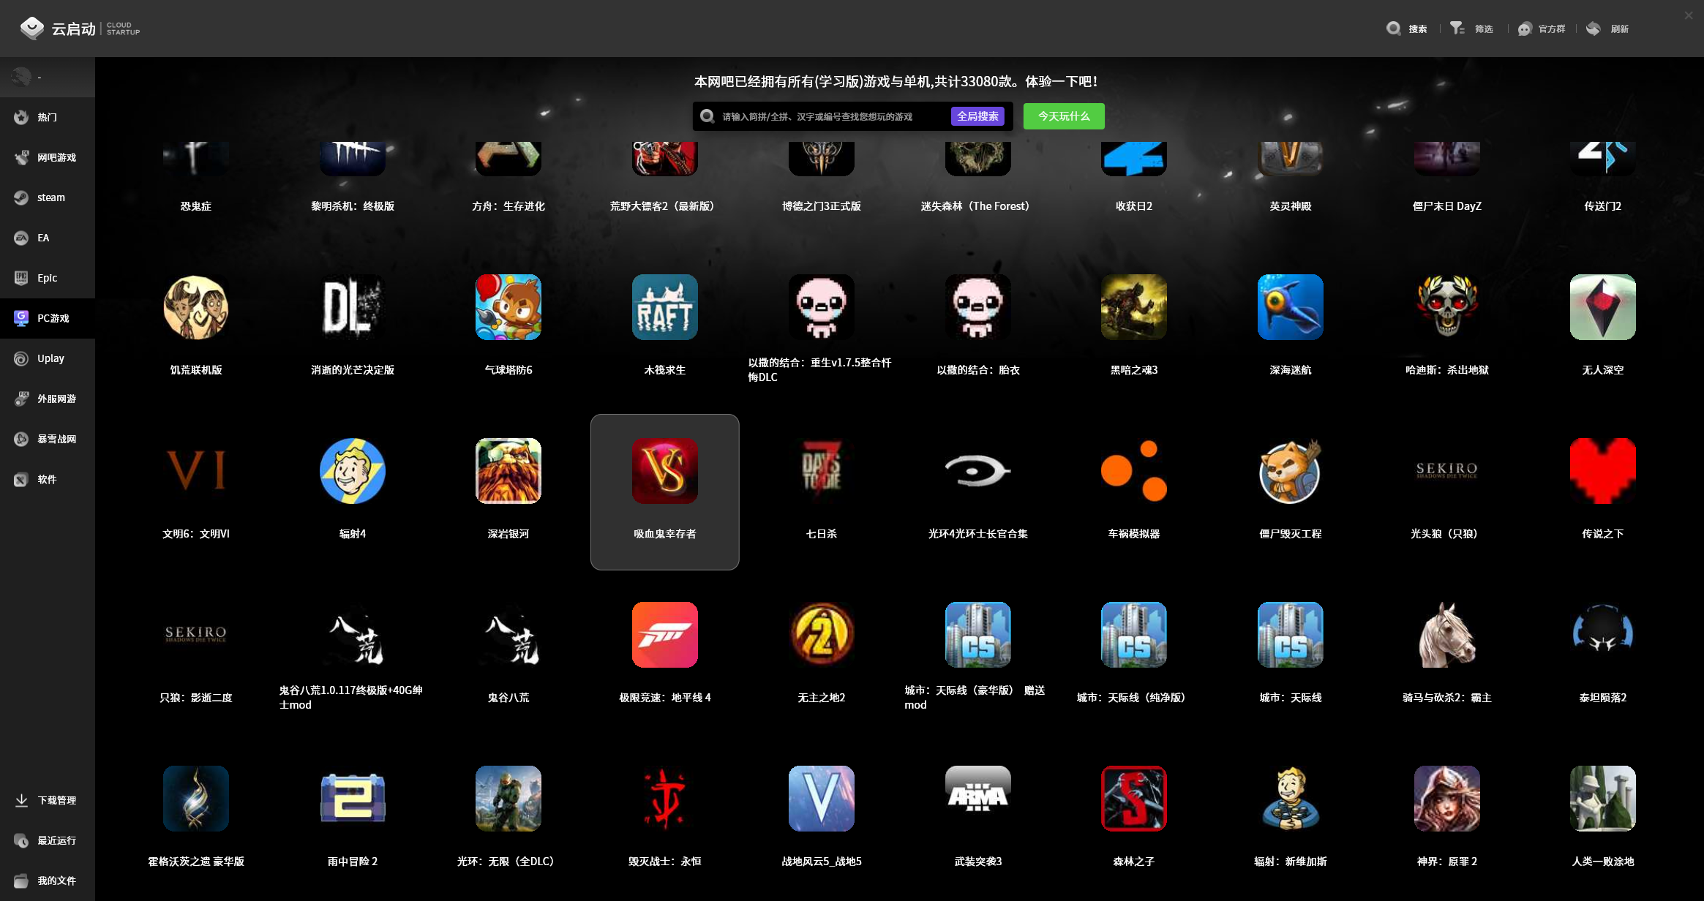The height and width of the screenshot is (901, 1704).
Task: Click the Halo 4 Master Chief Collection icon
Action: click(977, 471)
